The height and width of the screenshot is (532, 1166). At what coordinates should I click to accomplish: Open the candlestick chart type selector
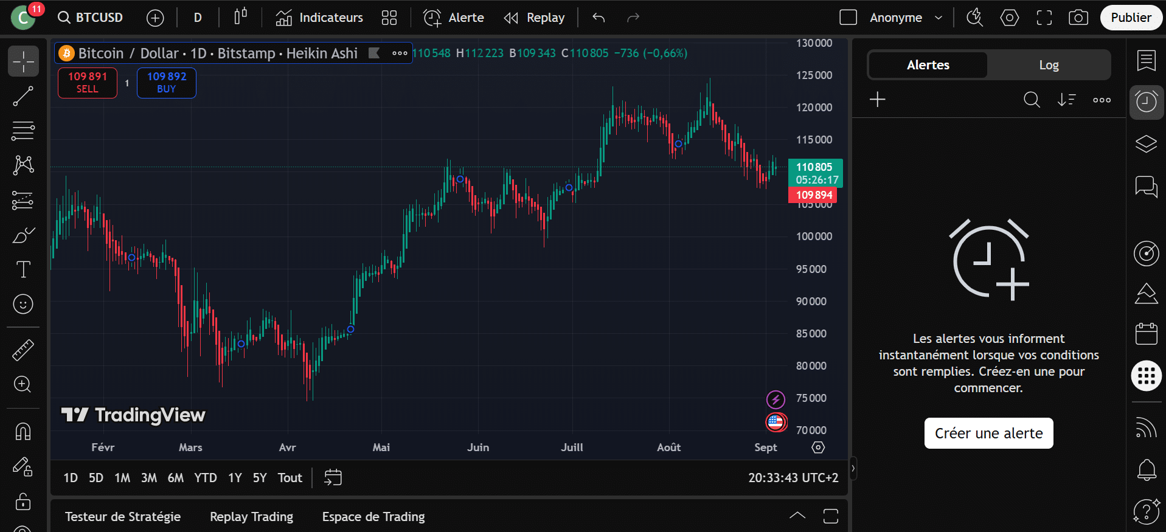[241, 18]
